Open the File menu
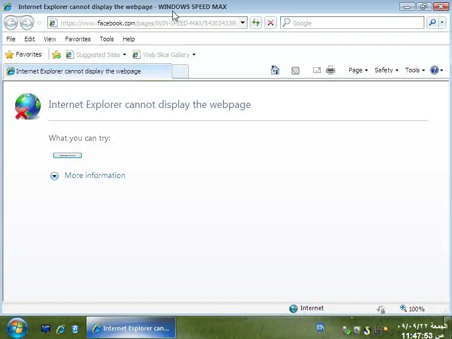The image size is (452, 339). (11, 39)
